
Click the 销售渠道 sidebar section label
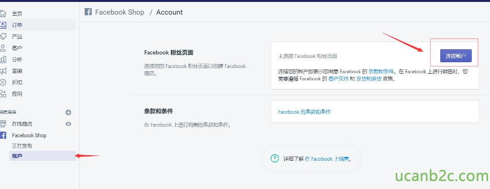[x=8, y=112]
